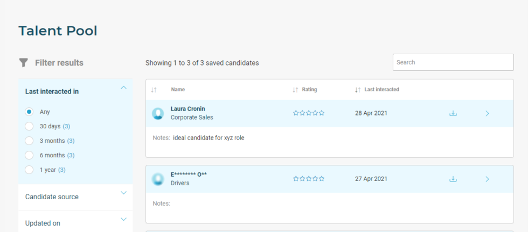Click the sort arrows beside Name column

point(154,90)
